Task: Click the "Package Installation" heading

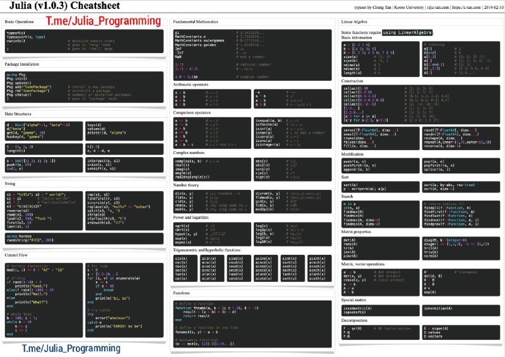Action: (x=21, y=64)
